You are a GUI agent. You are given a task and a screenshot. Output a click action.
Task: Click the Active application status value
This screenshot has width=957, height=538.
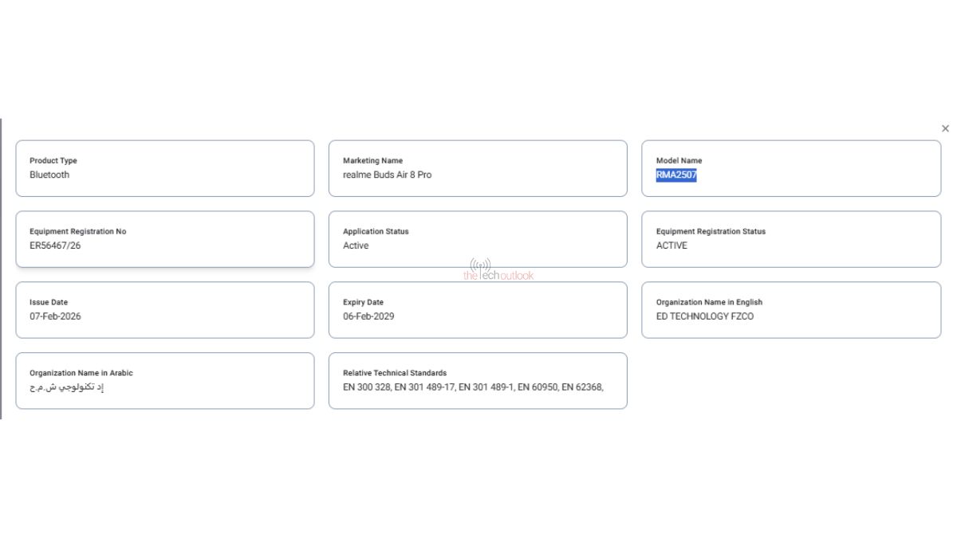point(356,246)
